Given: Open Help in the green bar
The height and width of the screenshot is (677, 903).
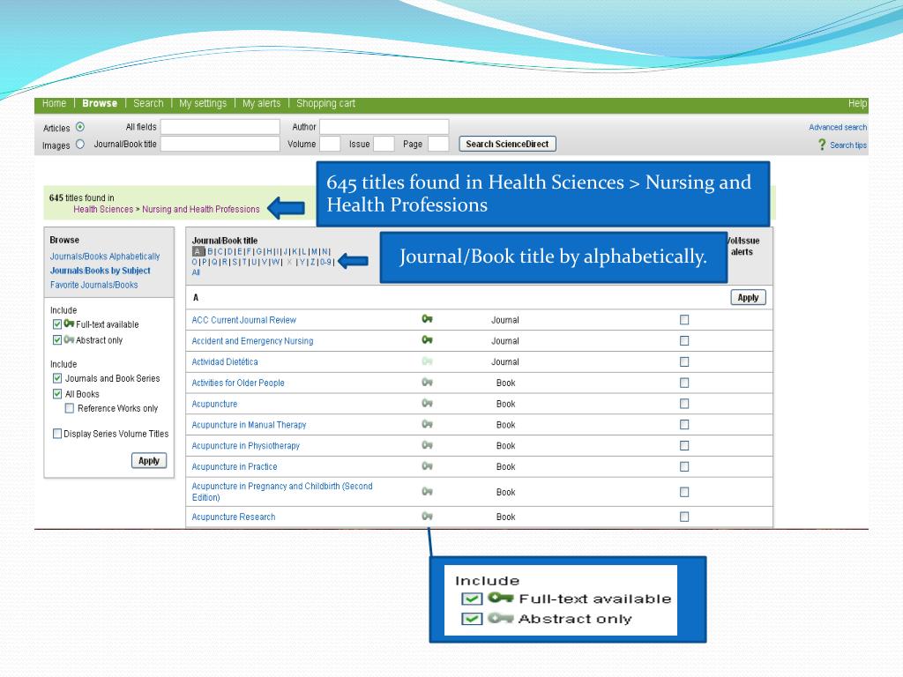Looking at the screenshot, I should pyautogui.click(x=857, y=104).
